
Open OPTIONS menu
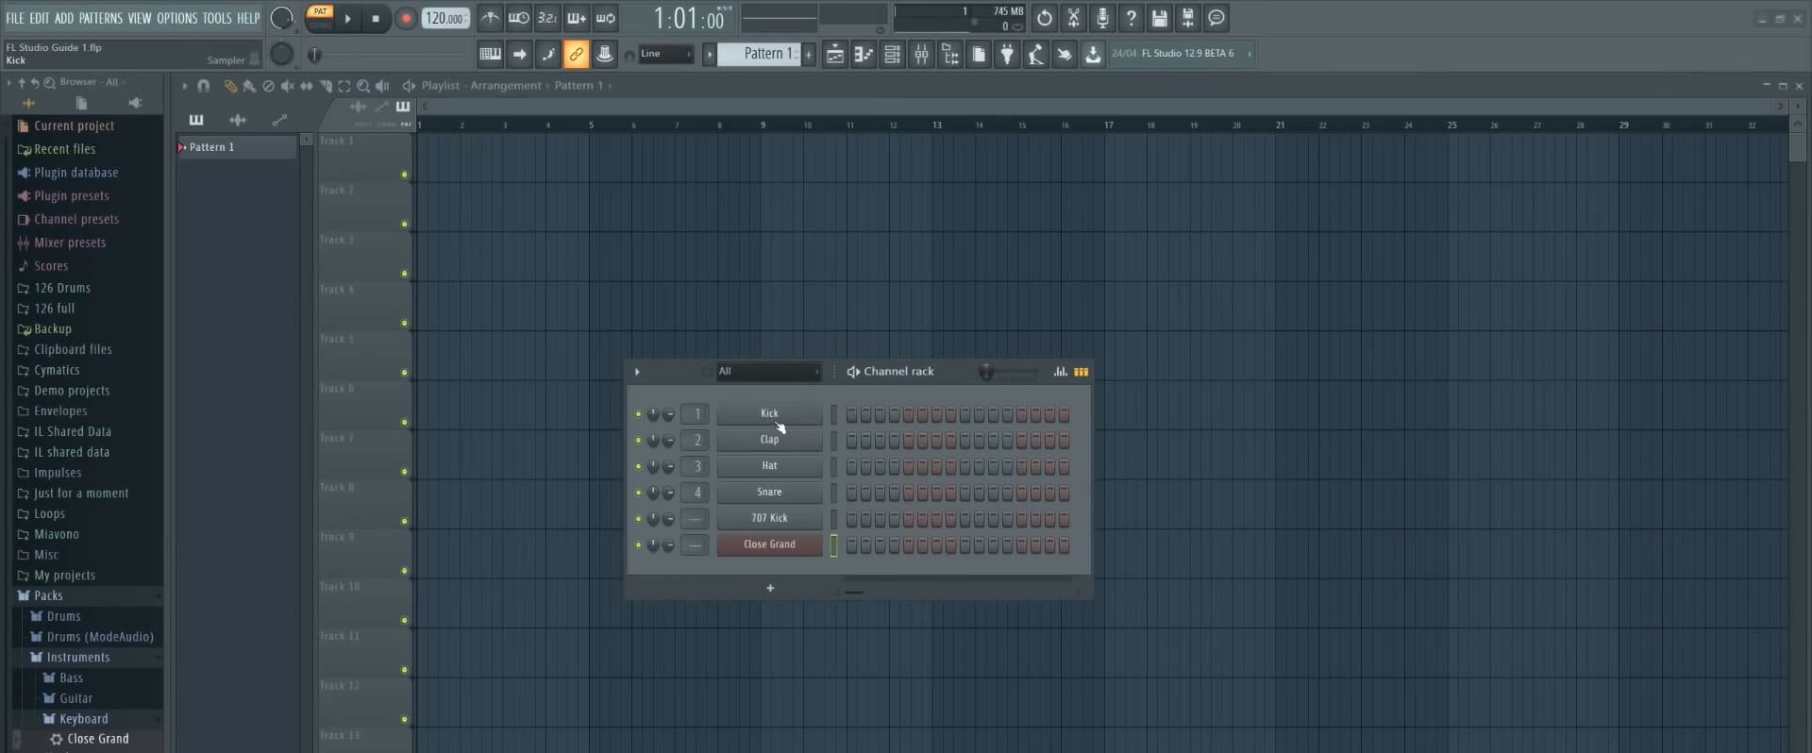pos(176,18)
